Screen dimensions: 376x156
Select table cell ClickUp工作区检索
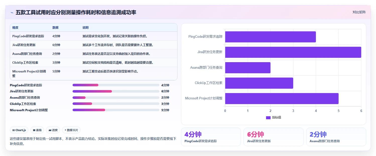(x=25, y=63)
